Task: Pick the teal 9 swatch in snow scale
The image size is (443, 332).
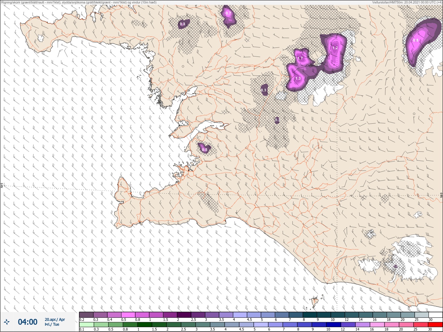Action: (324, 314)
